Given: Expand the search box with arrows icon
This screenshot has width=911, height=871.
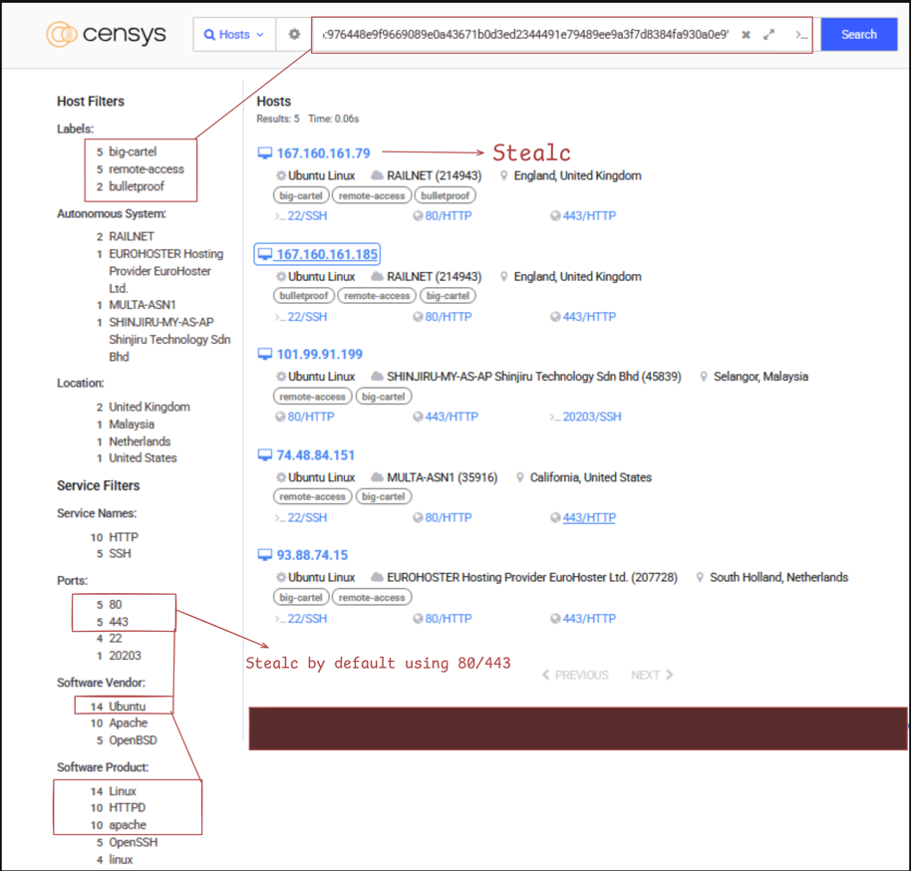Looking at the screenshot, I should coord(769,35).
